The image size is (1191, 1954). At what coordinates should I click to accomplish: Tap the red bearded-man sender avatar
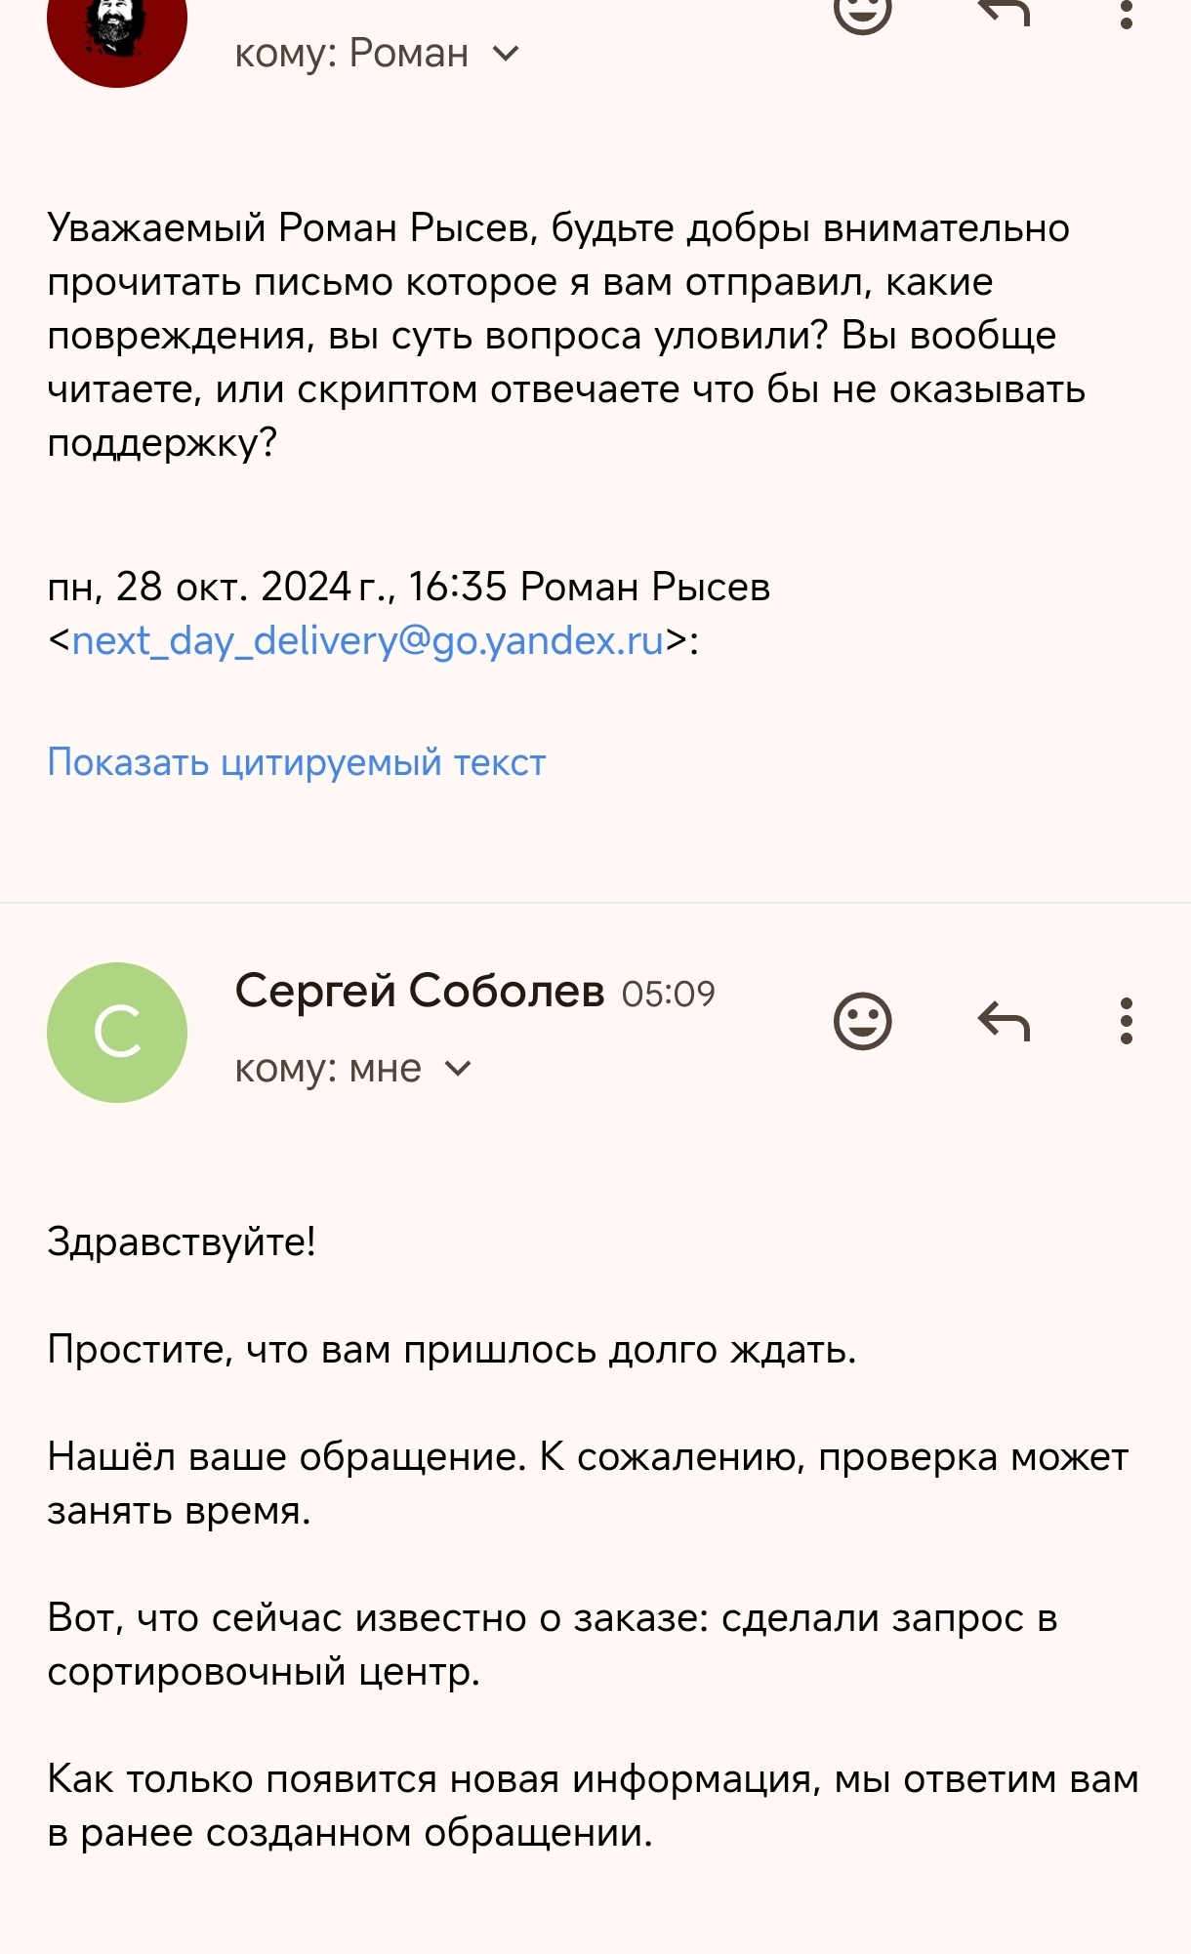pos(117,29)
